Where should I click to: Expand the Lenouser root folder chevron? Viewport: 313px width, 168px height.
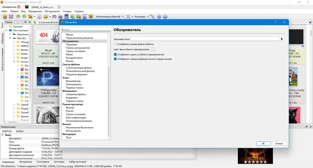point(6,27)
